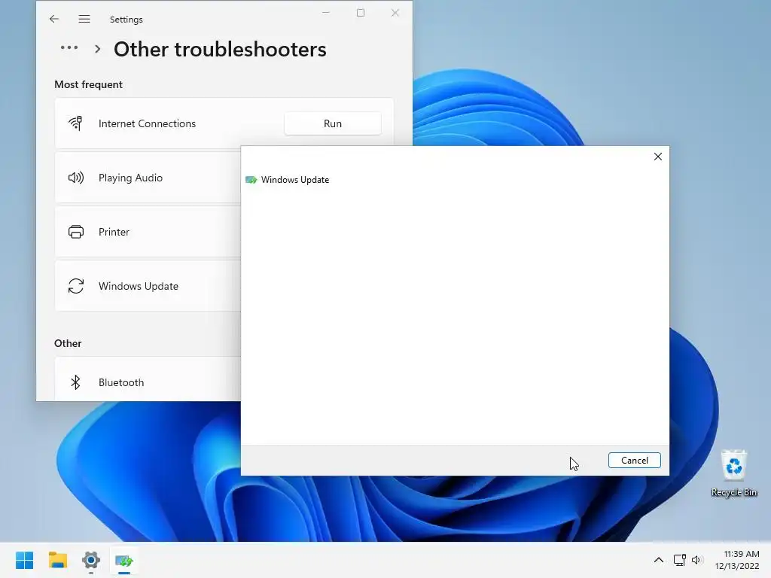Expand the breadcrumb ellipsis in Settings

69,47
